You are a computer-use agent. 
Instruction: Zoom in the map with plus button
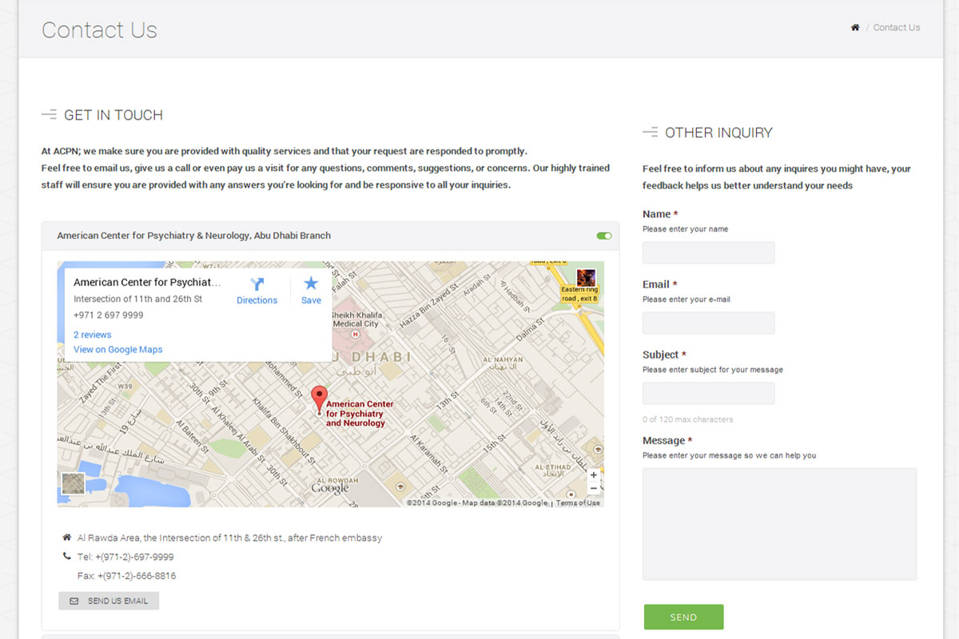point(594,474)
